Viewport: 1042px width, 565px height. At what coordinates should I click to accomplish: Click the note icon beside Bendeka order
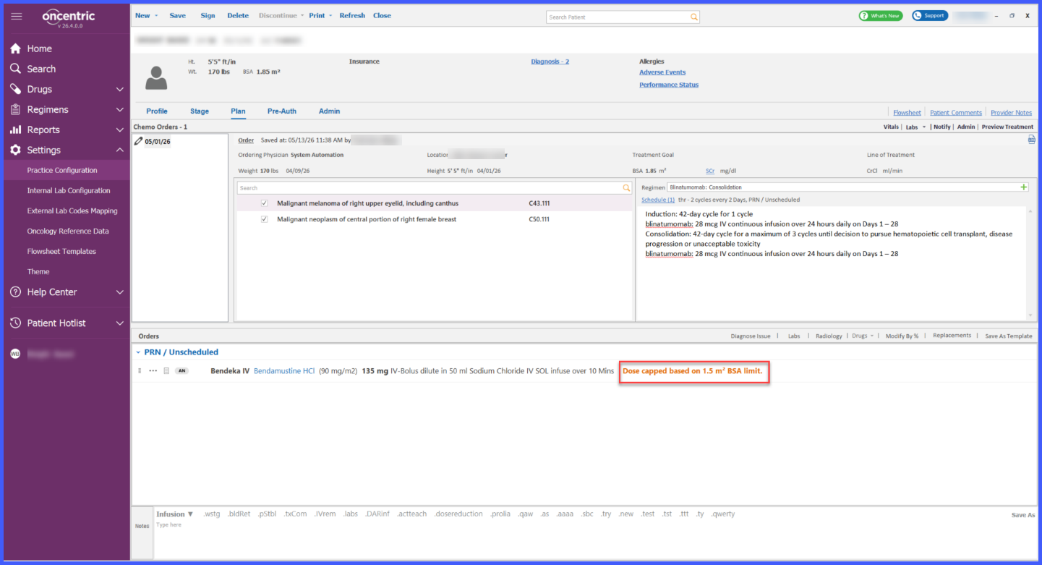coord(166,371)
